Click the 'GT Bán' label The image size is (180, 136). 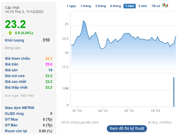tap(11, 125)
